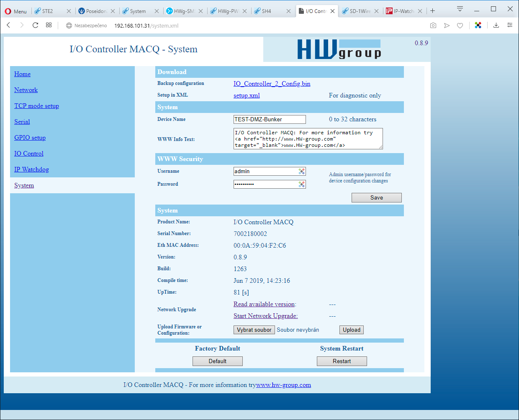Click the Factory Default button
The width and height of the screenshot is (519, 420).
[218, 361]
